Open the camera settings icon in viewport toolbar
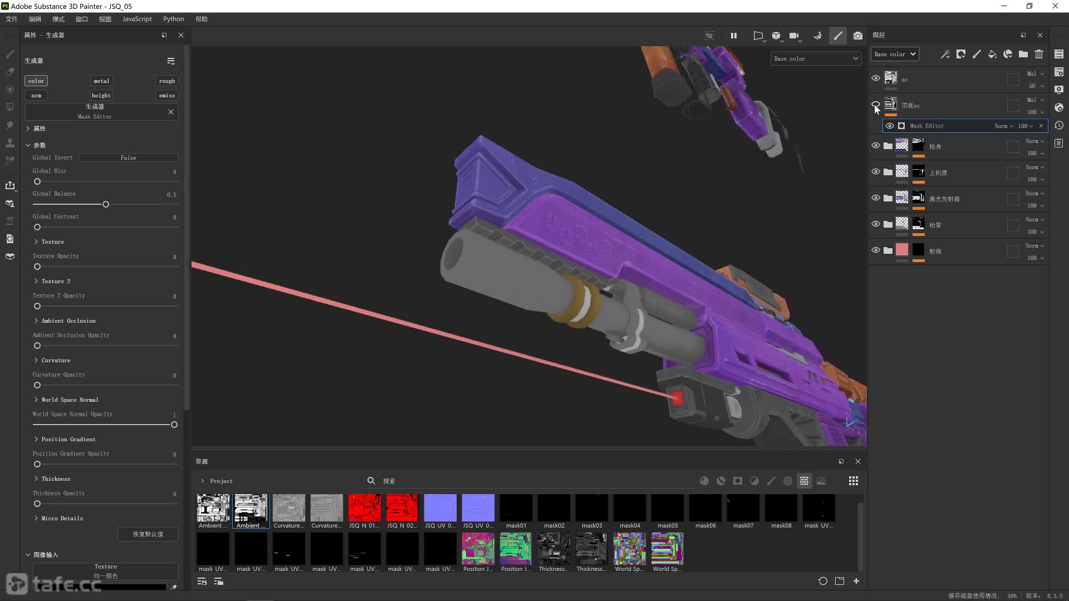 click(795, 36)
